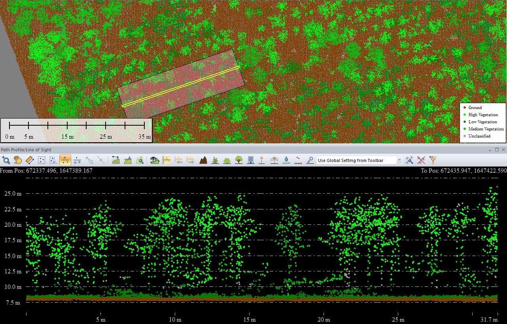Classify points as building icon

[251, 160]
